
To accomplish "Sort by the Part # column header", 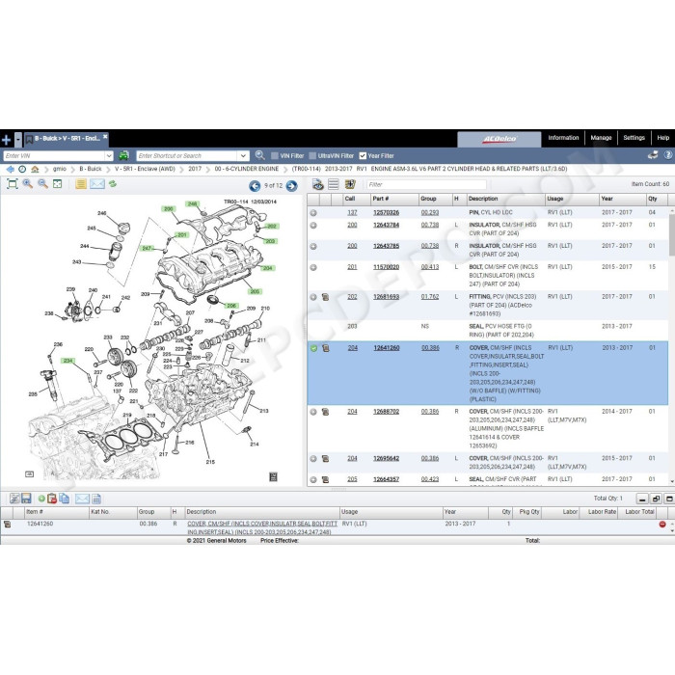I will (x=394, y=199).
